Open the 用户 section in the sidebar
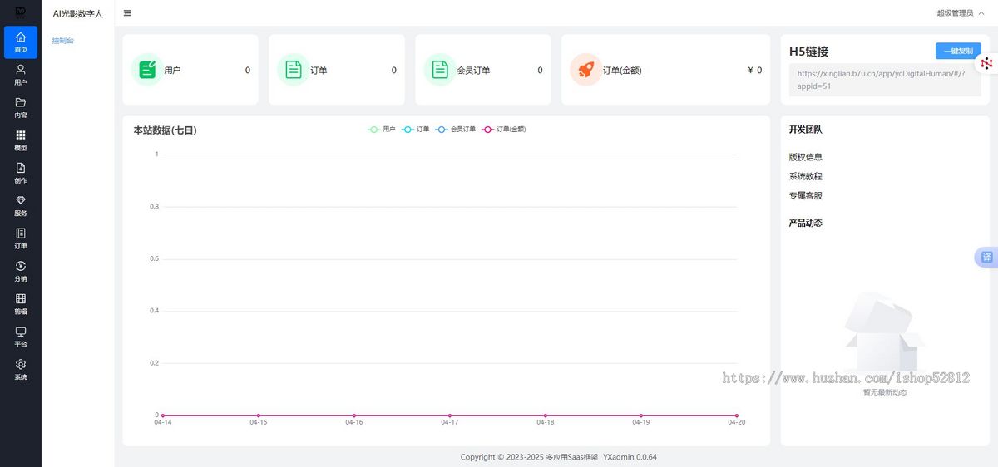The width and height of the screenshot is (998, 467). pyautogui.click(x=21, y=75)
